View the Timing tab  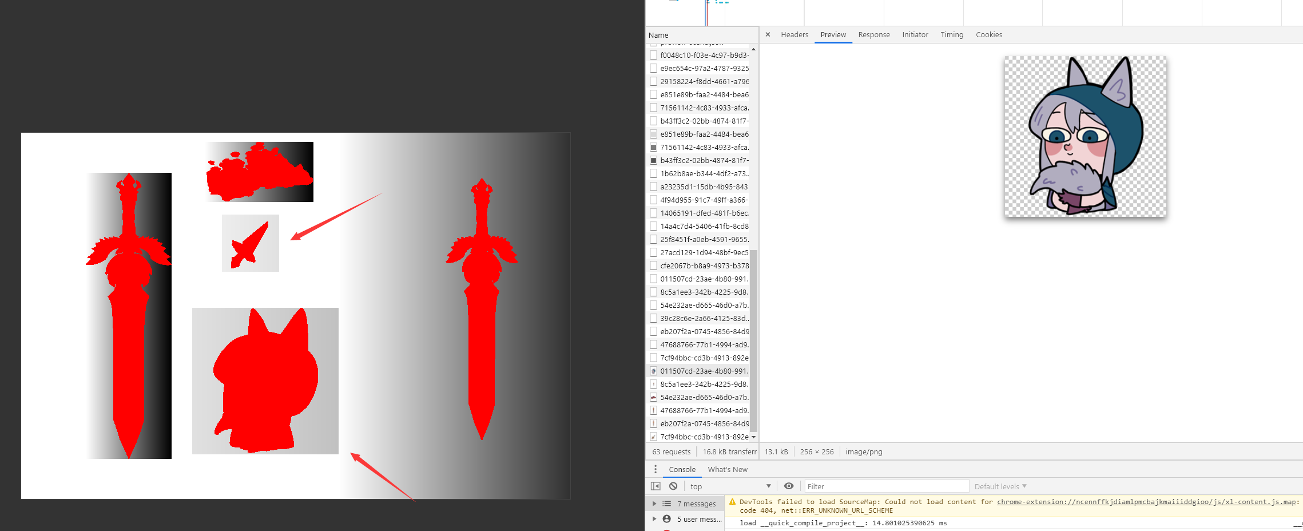(x=952, y=34)
